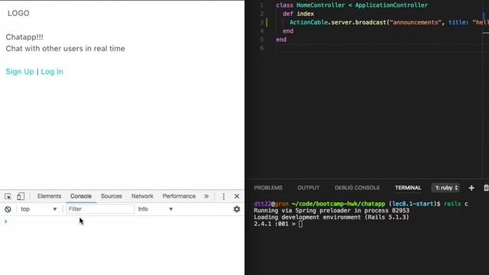Screen dimensions: 489x275
Task: Click 'ApplicationController' in the class definition
Action: coord(391,5)
